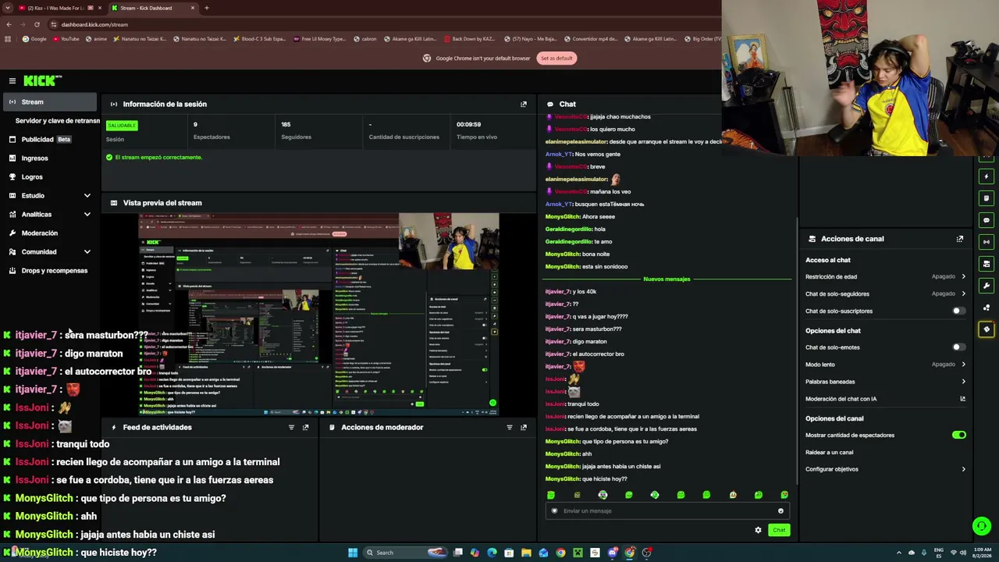Expand Configurar objetivos
Image resolution: width=999 pixels, height=562 pixels.
click(886, 469)
